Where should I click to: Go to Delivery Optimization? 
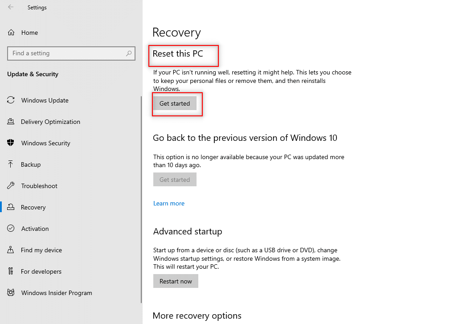pos(50,122)
